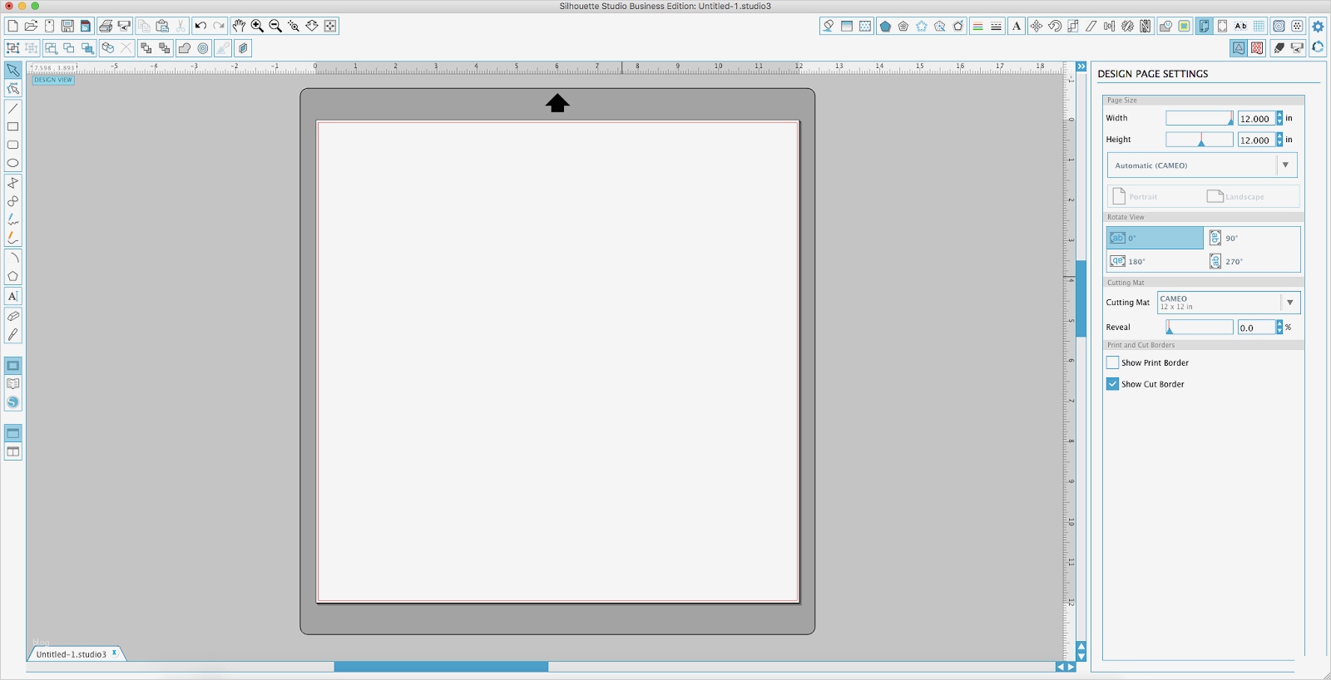Viewport: 1331px width, 680px height.
Task: Toggle the Design View mode button
Action: [12, 366]
